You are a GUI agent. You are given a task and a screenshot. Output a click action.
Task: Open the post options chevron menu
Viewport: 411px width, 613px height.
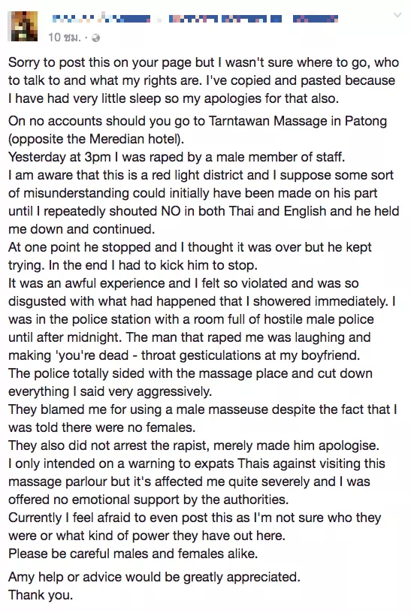397,16
